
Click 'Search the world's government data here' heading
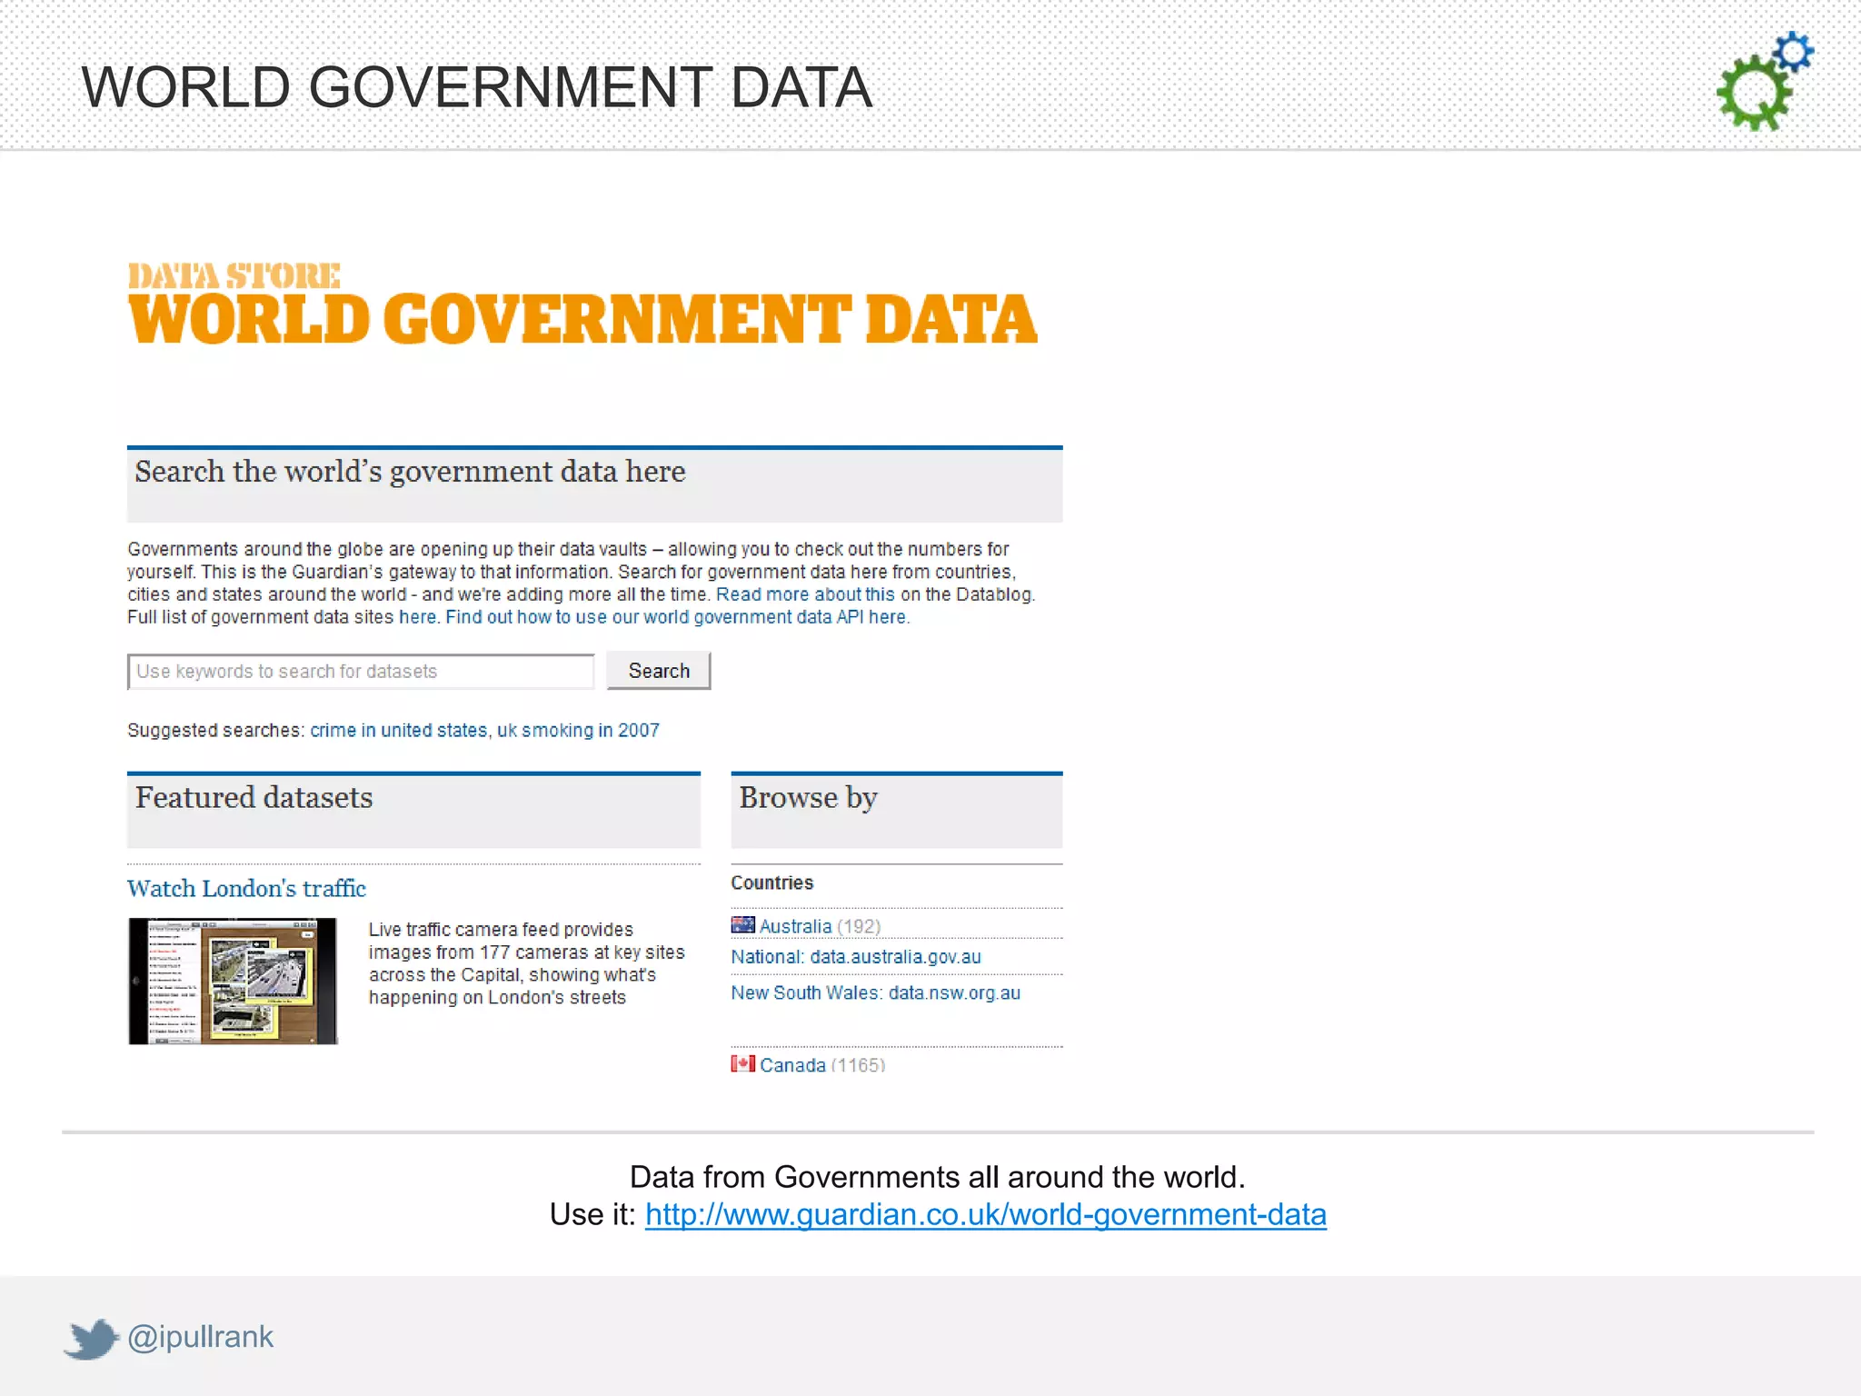[x=410, y=472]
